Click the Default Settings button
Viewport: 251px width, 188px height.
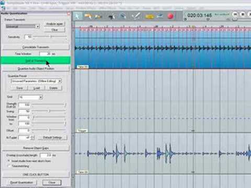(x=52, y=137)
